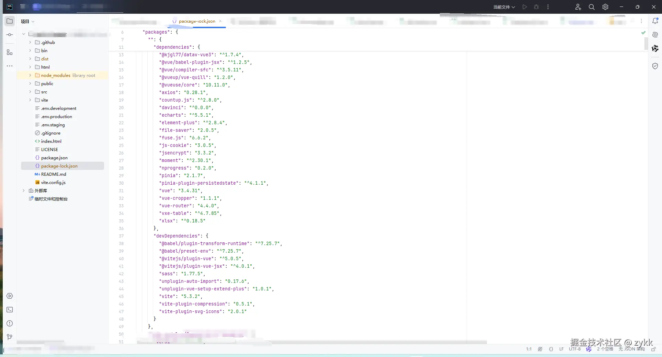
Task: Expand the dist folder
Action: coord(30,59)
